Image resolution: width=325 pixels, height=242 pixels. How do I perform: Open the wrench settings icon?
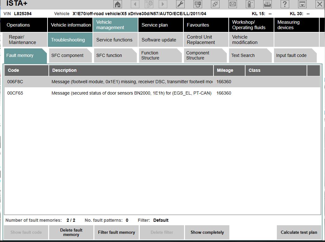click(180, 4)
